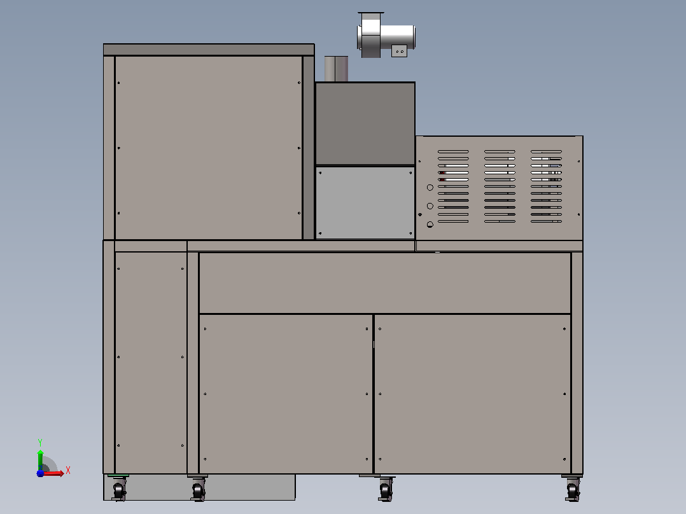Click the blue Z axis ball of the triad

click(x=40, y=473)
